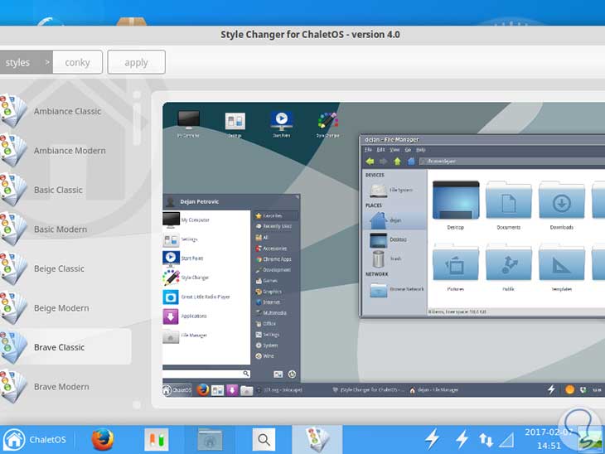
Task: Click the search magnifier in taskbar
Action: (264, 439)
